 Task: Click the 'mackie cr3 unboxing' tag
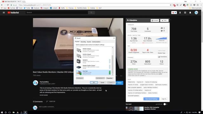(151, 82)
